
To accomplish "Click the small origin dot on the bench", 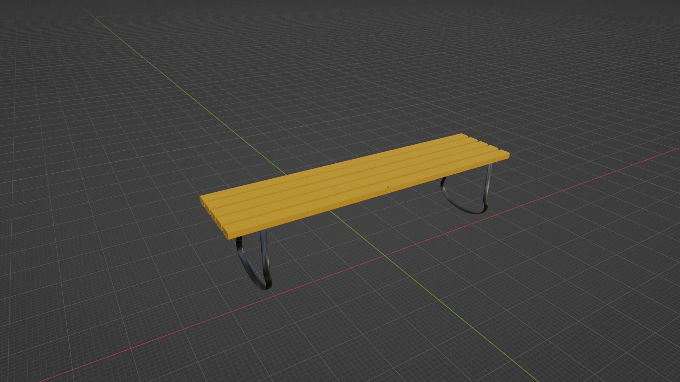I will [388, 187].
